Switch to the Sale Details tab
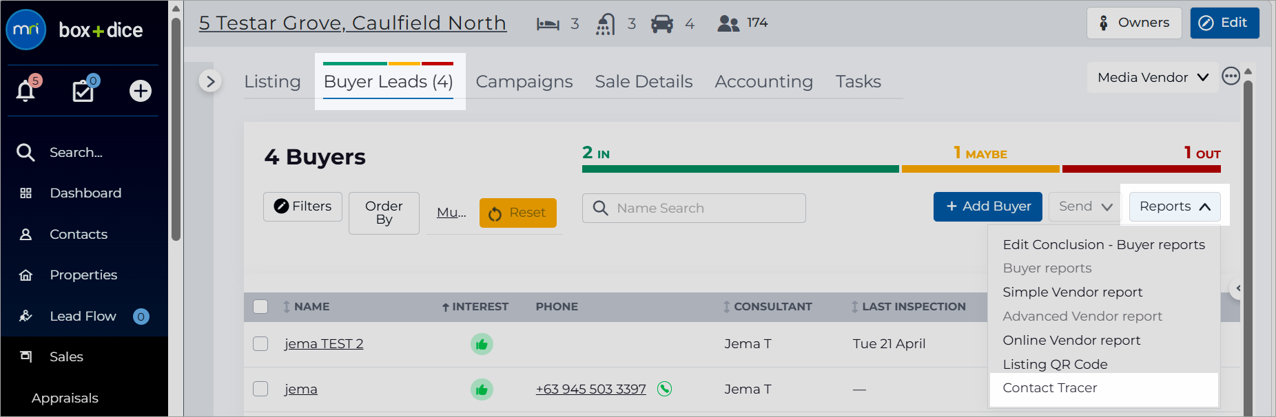 [x=644, y=81]
